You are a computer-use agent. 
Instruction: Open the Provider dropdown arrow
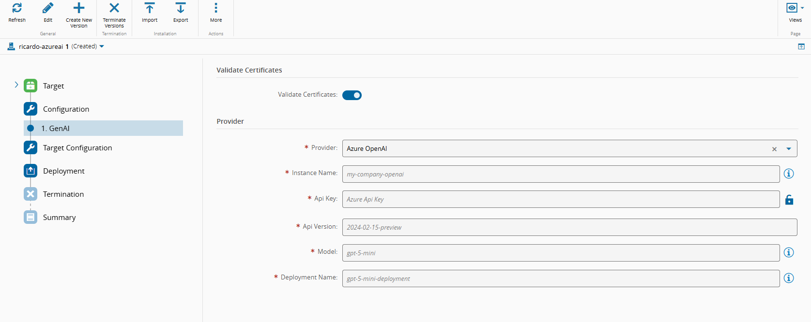click(789, 149)
